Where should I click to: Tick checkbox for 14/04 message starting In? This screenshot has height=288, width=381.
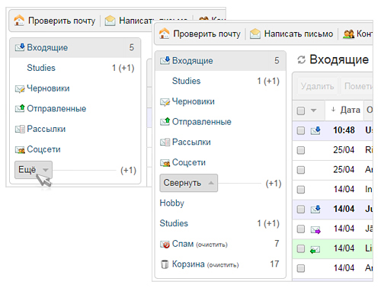click(x=301, y=190)
